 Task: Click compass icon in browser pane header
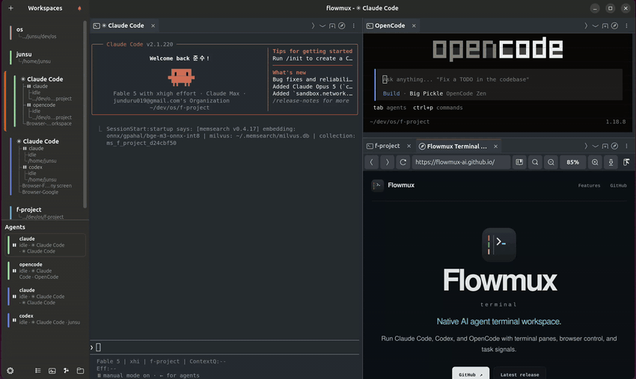click(x=615, y=146)
